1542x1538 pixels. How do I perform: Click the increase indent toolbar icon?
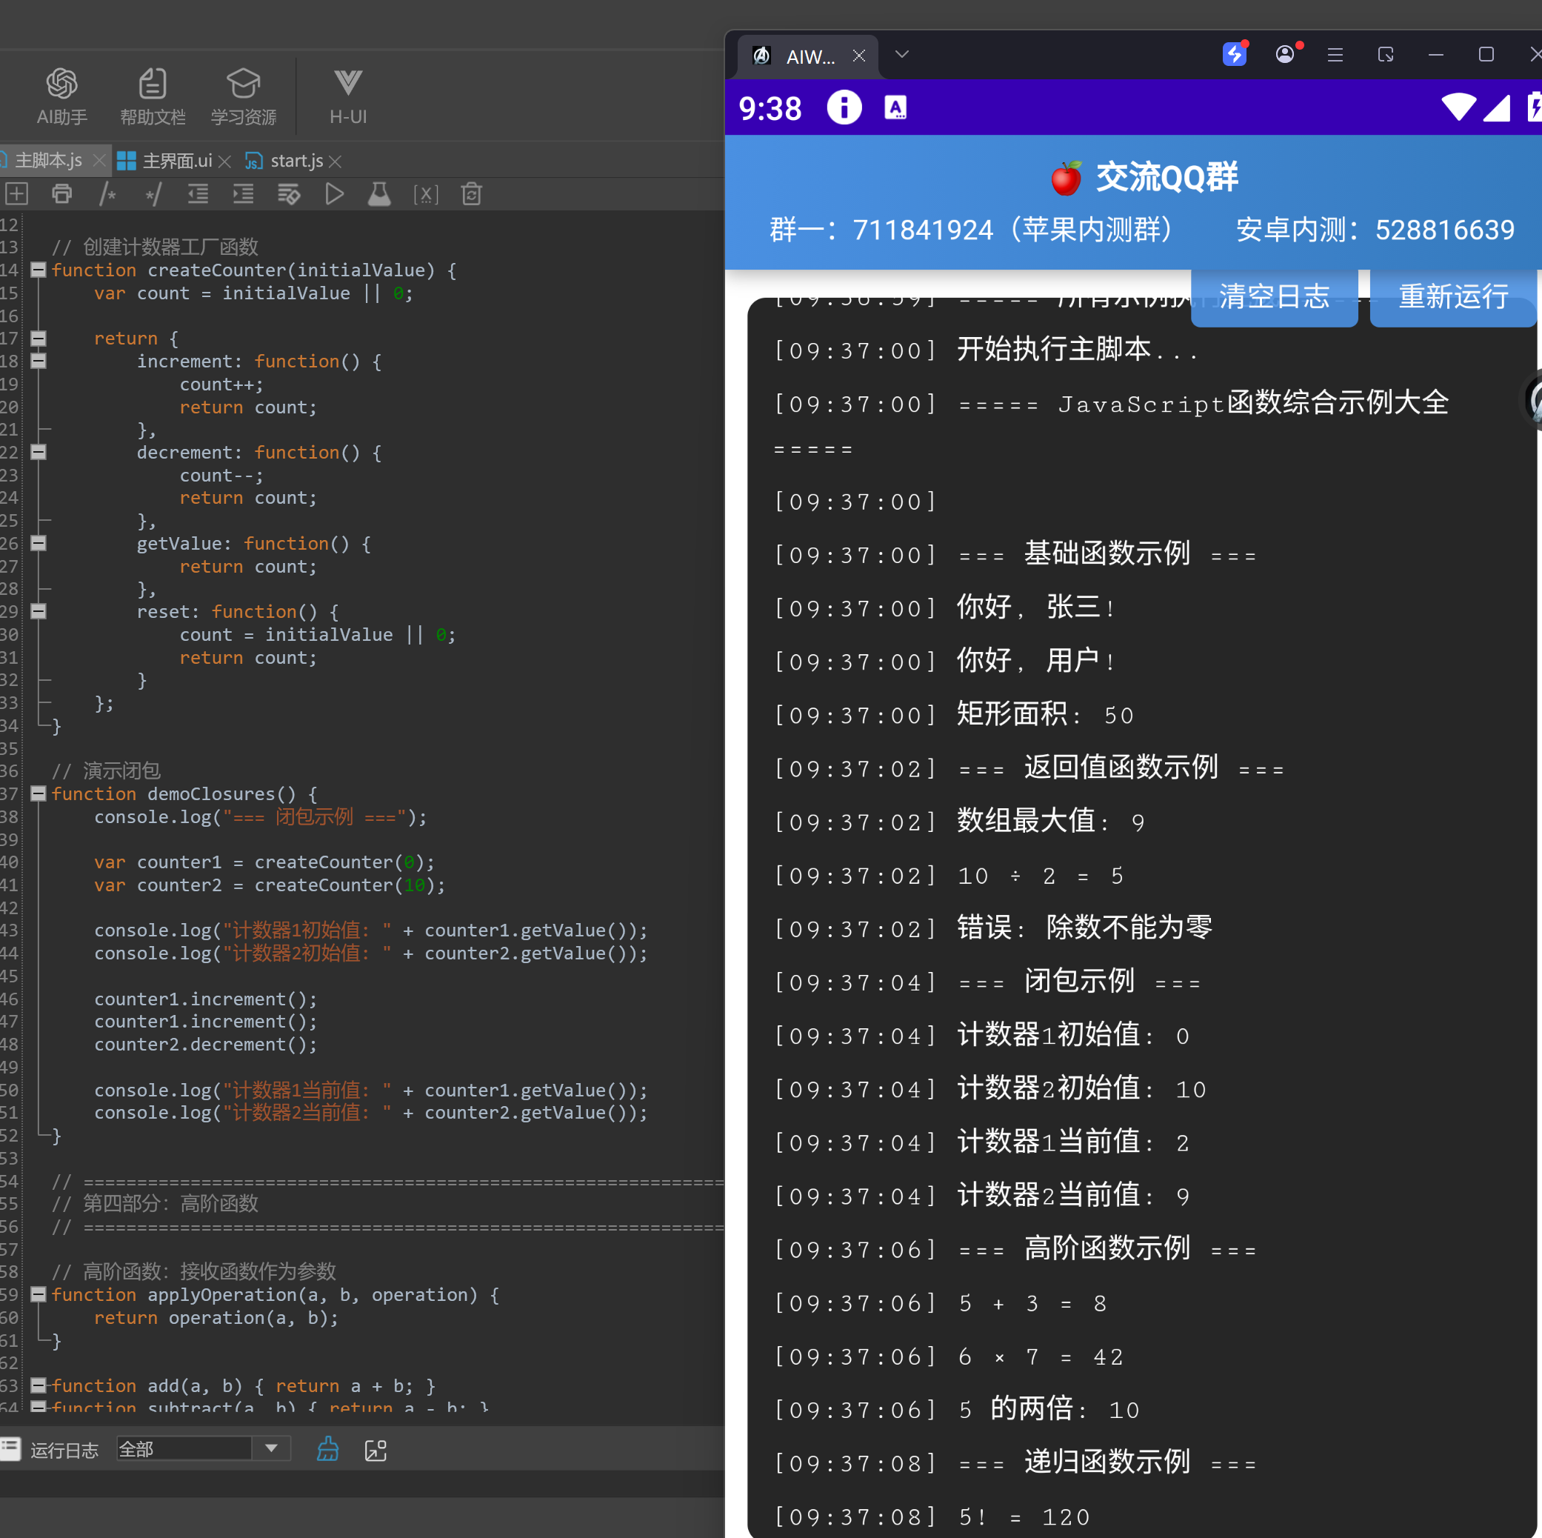[243, 194]
